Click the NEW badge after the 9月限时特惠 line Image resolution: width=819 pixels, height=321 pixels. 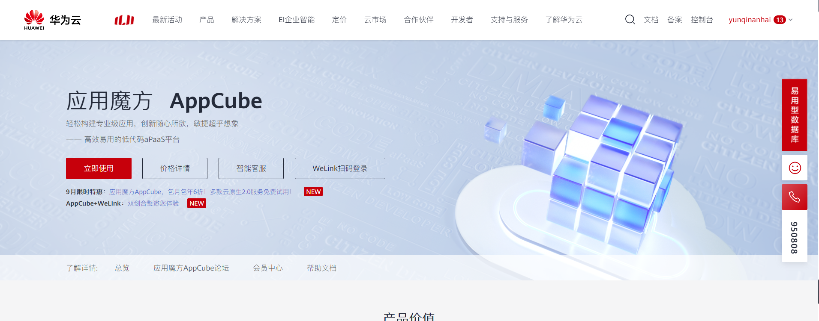click(x=313, y=192)
